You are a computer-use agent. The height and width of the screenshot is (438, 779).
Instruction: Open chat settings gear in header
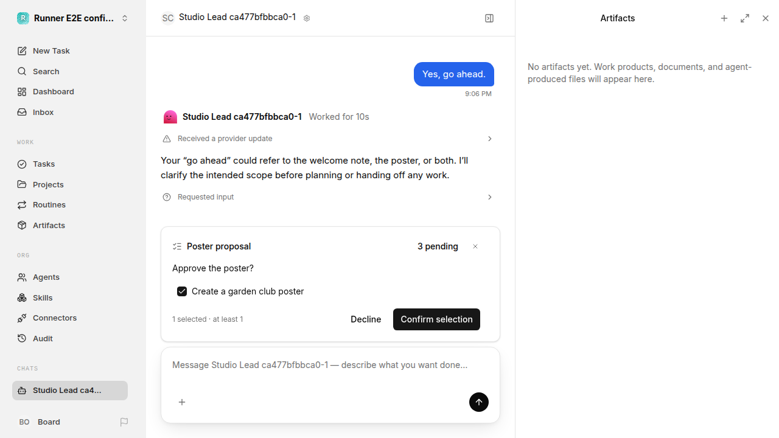[307, 18]
